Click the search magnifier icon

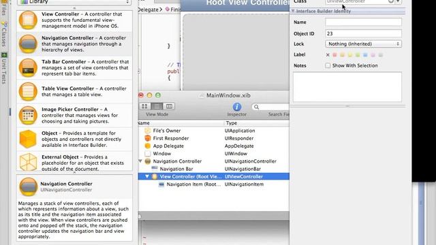coord(256,107)
